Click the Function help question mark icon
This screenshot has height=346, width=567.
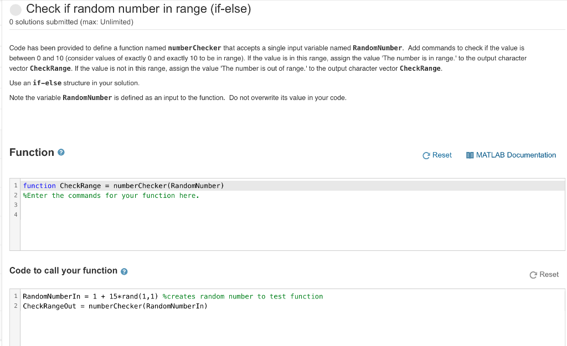pyautogui.click(x=61, y=153)
